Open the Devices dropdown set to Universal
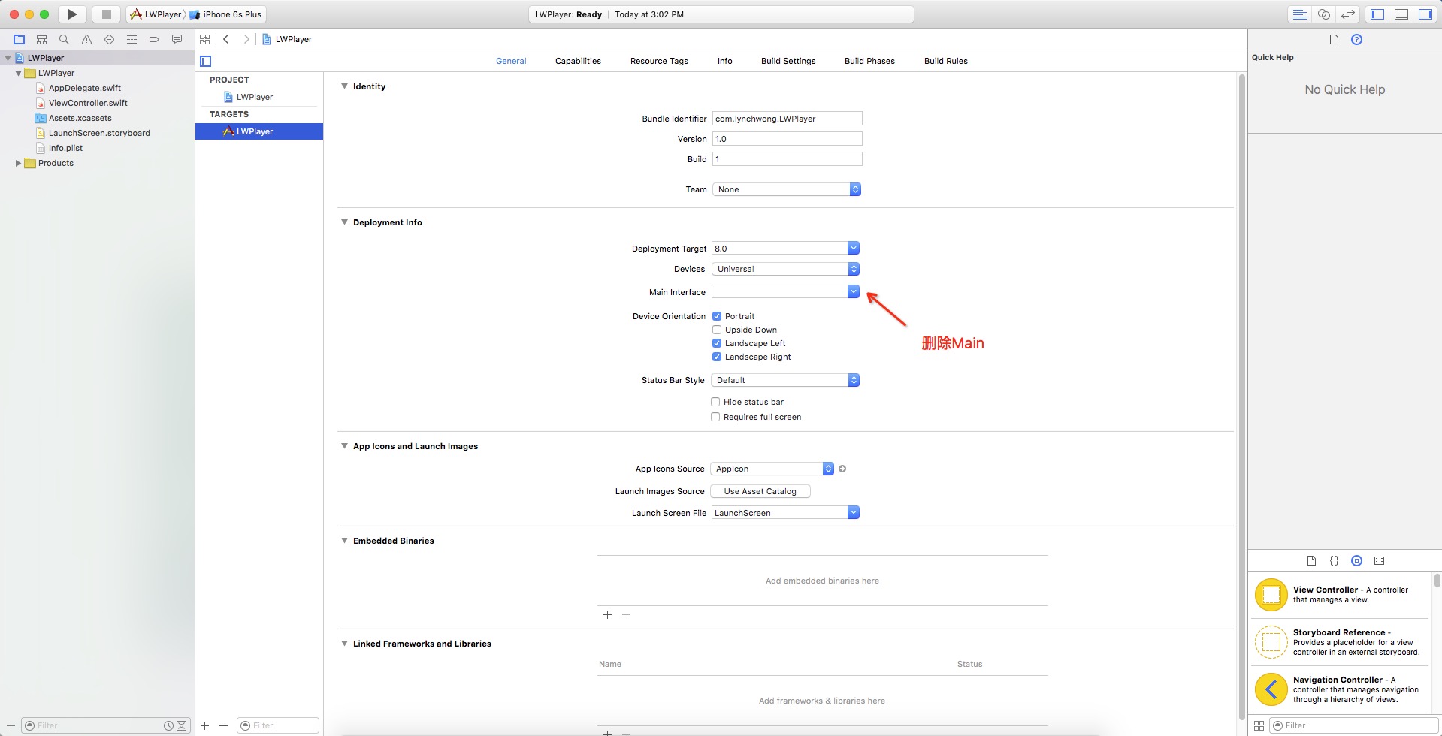The image size is (1442, 736). pyautogui.click(x=785, y=269)
